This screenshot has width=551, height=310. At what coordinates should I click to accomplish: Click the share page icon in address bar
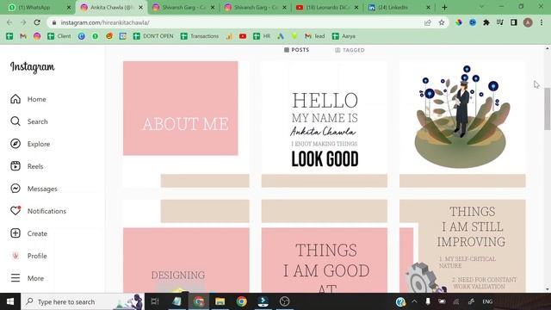point(428,22)
